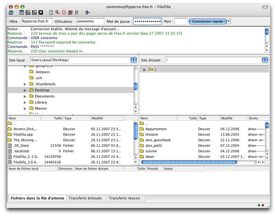Click the message log scrollbar thumb
The image size is (275, 216).
tap(267, 32)
